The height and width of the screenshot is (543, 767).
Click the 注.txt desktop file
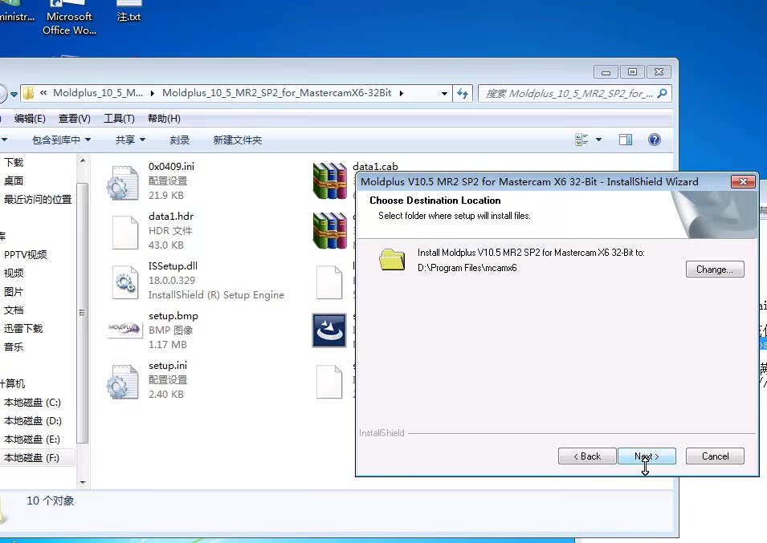tap(129, 12)
